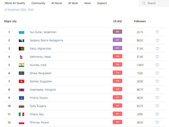Open the Kathmandu, Nepal city link
Image resolution: width=169 pixels, height=127 pixels.
[x=40, y=57]
